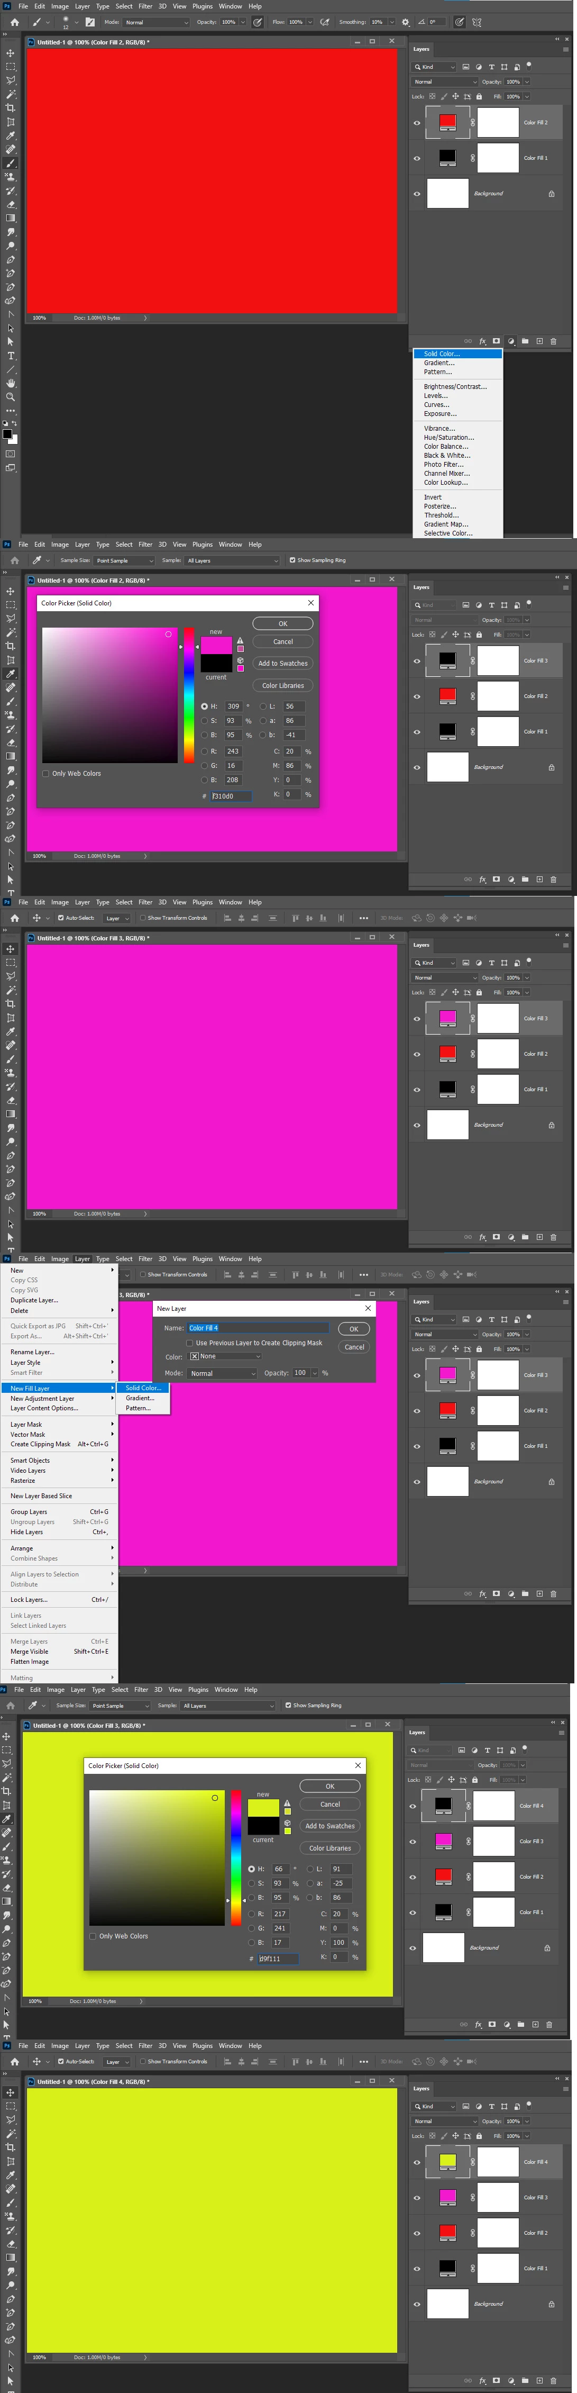577x2393 pixels.
Task: Select the Zoom magnifier tool in left toolbar
Action: click(10, 397)
